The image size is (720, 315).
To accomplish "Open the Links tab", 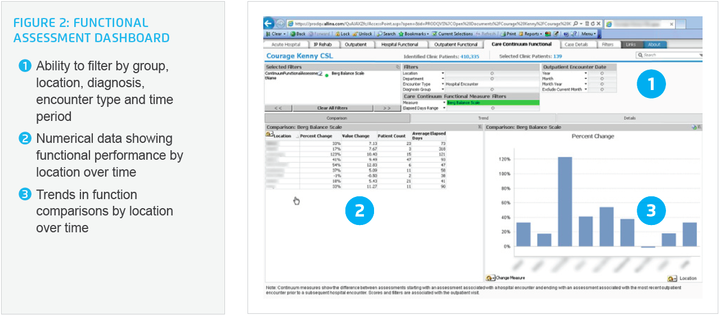I will [631, 44].
